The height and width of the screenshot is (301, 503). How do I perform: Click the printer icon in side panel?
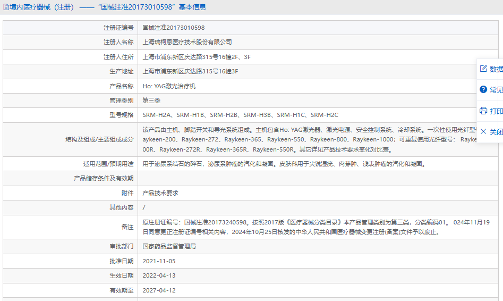click(x=483, y=111)
